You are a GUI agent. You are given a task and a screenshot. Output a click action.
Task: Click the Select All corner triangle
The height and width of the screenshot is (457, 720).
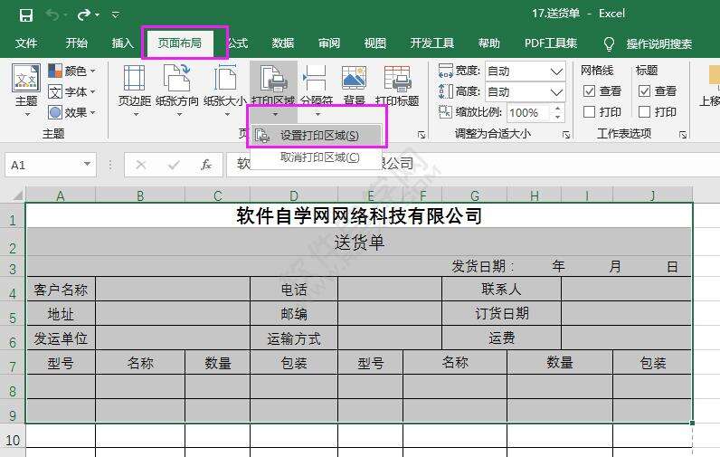point(17,196)
